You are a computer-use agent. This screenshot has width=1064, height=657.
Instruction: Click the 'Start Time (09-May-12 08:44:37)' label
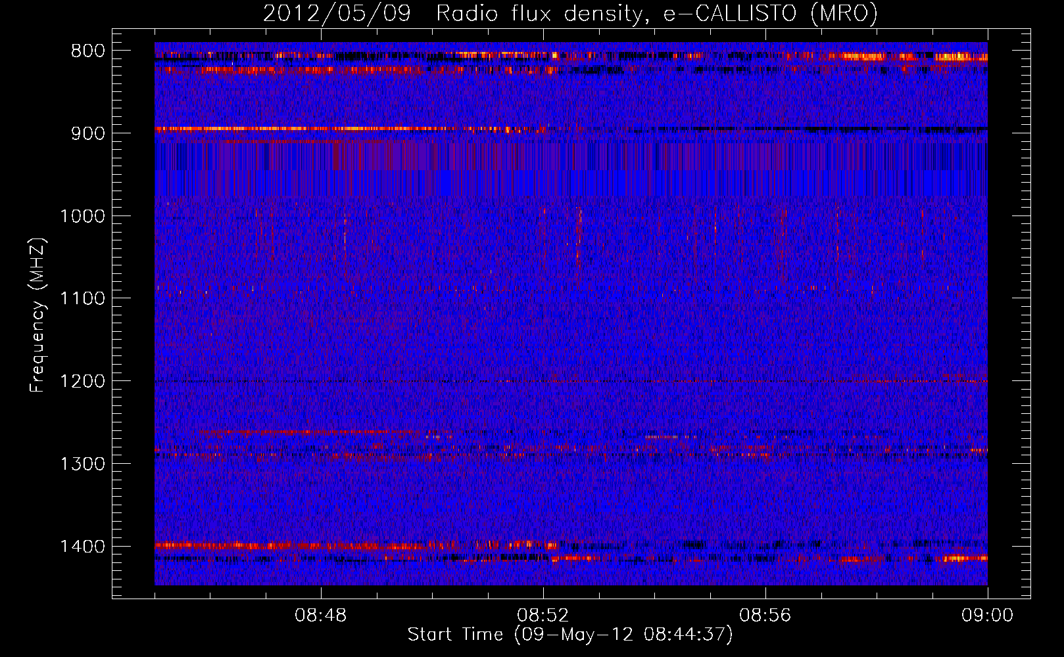[570, 635]
